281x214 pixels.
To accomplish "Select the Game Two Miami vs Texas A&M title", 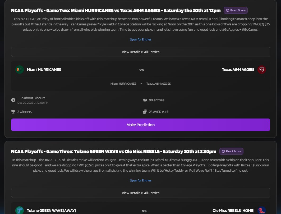I will (x=116, y=10).
